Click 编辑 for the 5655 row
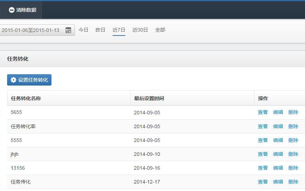Screen dimensions: 305x191 tap(278, 112)
